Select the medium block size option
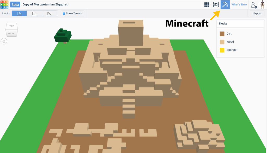This screenshot has height=153, width=267. [34, 14]
